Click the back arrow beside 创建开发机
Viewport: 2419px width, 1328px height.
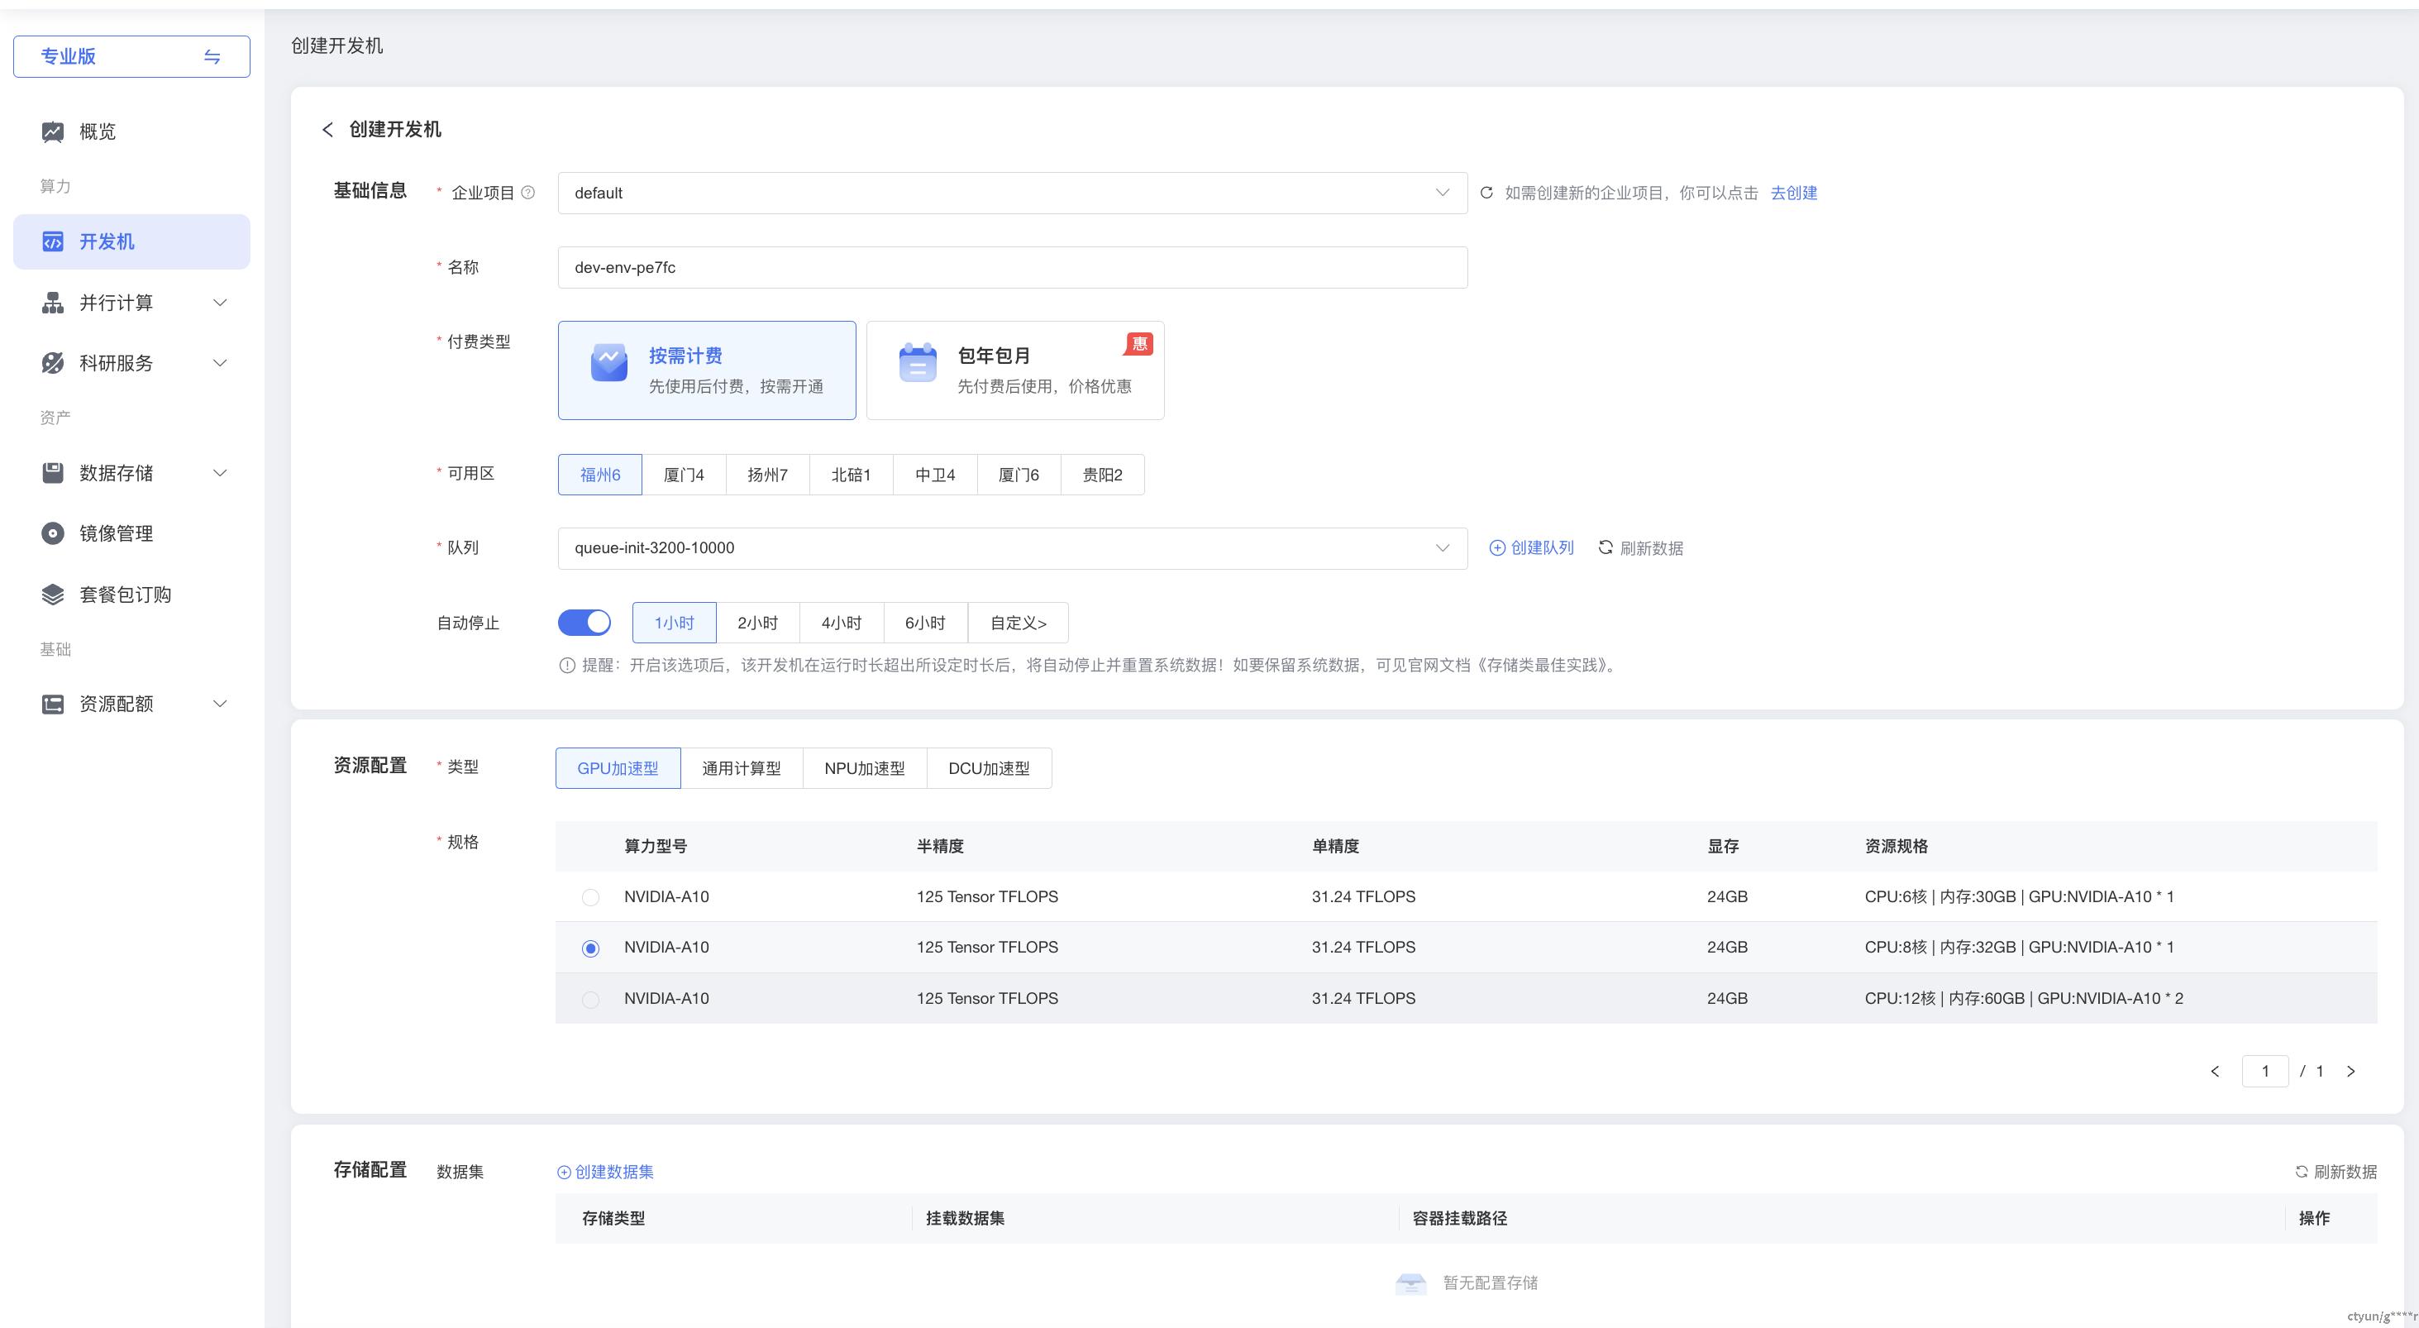327,130
